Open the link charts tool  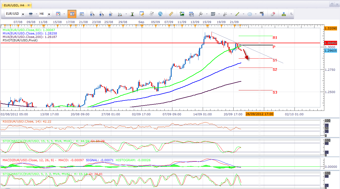pos(30,14)
